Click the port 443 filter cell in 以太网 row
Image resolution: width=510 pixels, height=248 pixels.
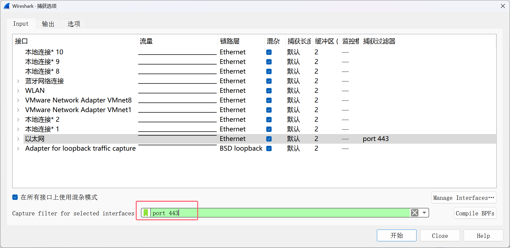pos(376,139)
